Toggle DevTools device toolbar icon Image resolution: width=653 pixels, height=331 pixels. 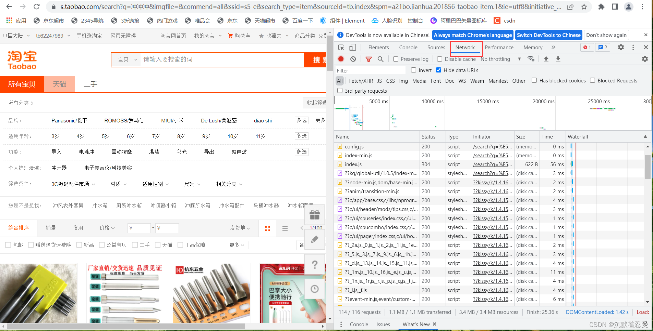pyautogui.click(x=352, y=48)
